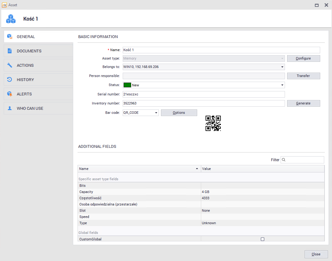
Task: Click the blue cubes asset icon in header
Action: (11, 19)
